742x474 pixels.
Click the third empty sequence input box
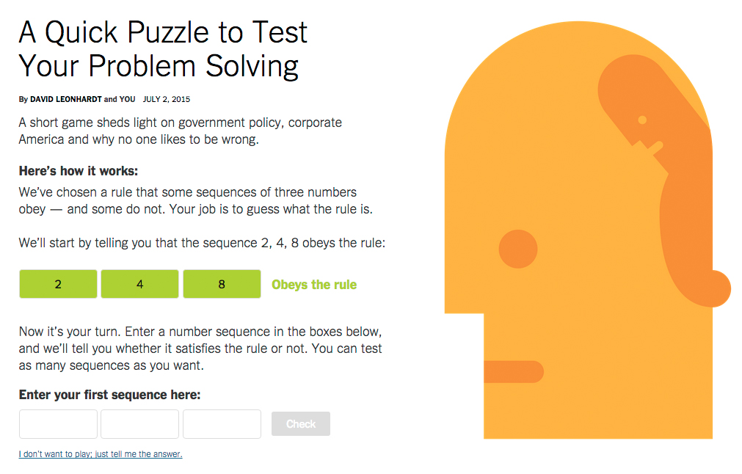[x=222, y=424]
